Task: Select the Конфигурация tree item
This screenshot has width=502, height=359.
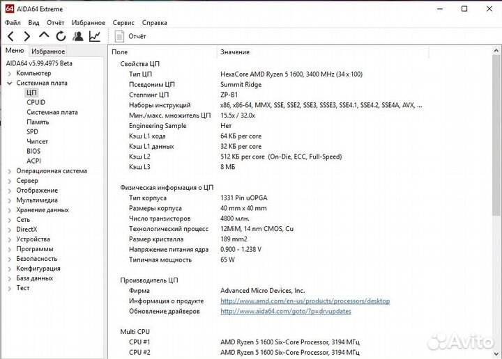Action: [38, 269]
